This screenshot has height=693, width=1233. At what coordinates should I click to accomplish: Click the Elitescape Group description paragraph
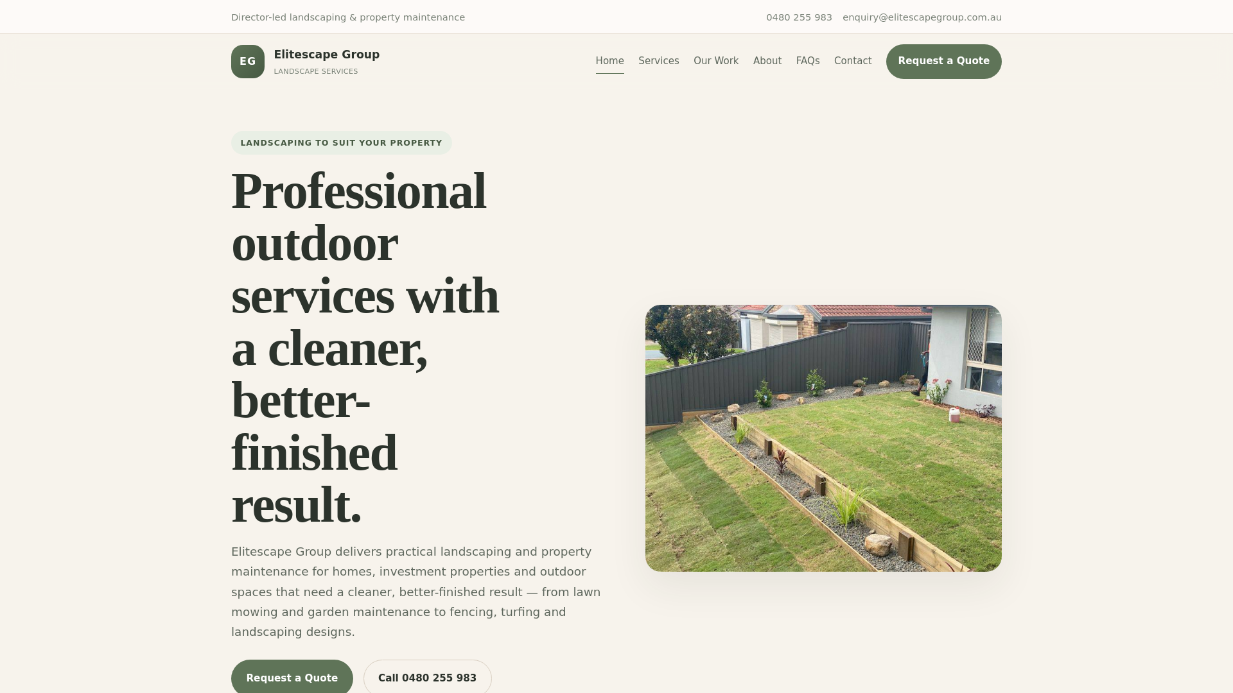click(x=415, y=592)
